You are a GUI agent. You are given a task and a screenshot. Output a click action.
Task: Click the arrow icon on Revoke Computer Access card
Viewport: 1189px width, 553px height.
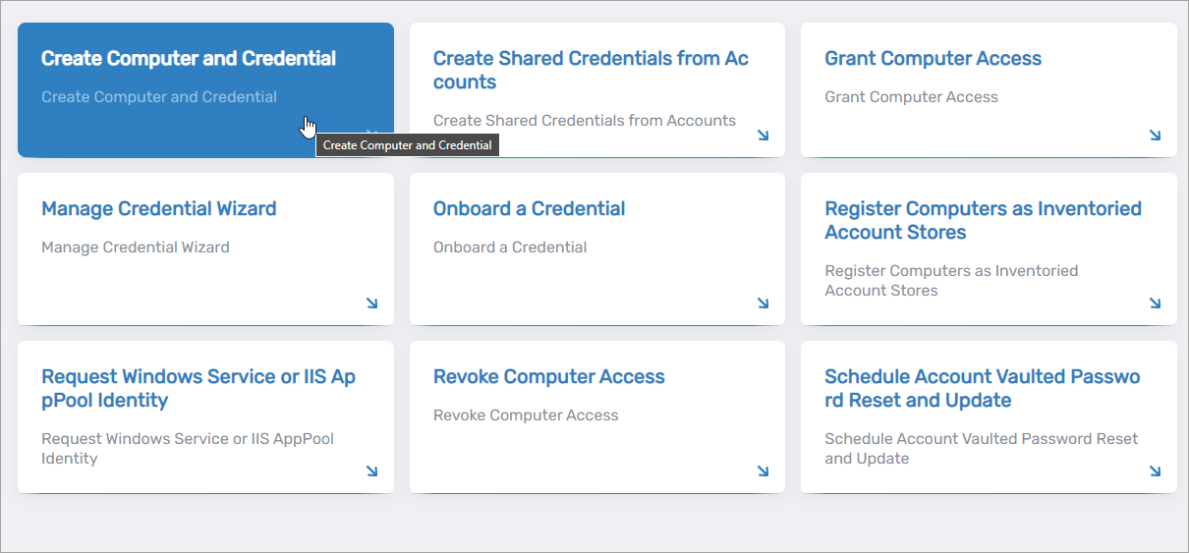coord(764,471)
